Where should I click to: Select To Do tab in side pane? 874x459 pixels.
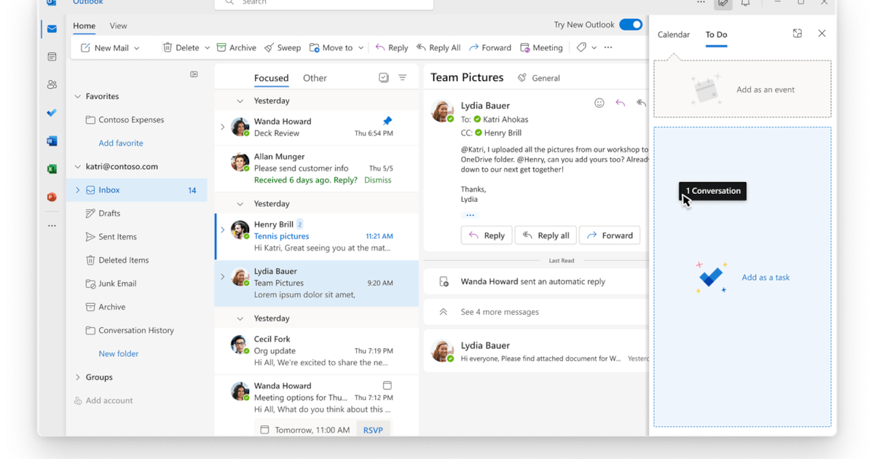tap(716, 34)
